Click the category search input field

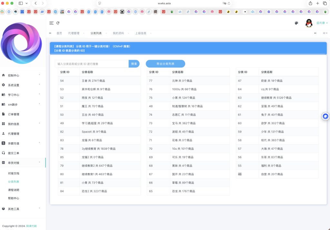pyautogui.click(x=92, y=64)
